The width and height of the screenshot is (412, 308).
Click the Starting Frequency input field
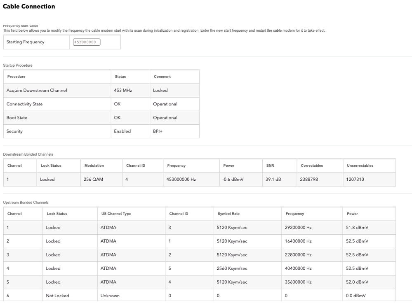point(87,42)
